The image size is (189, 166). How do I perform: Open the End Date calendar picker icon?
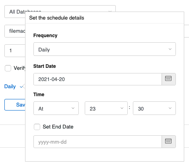(169, 142)
